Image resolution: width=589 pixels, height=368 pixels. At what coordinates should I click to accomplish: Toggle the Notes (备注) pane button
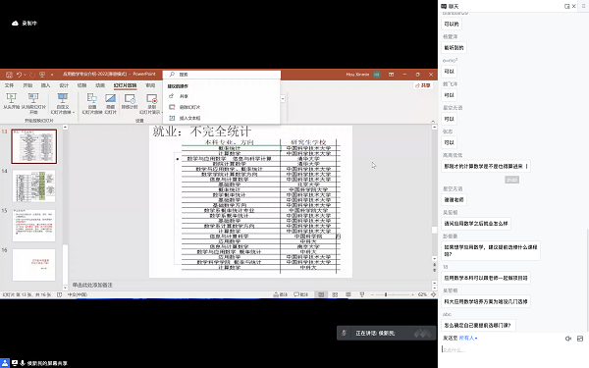tap(280, 294)
